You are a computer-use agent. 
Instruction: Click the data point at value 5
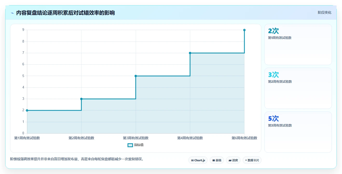pyautogui.click(x=136, y=76)
